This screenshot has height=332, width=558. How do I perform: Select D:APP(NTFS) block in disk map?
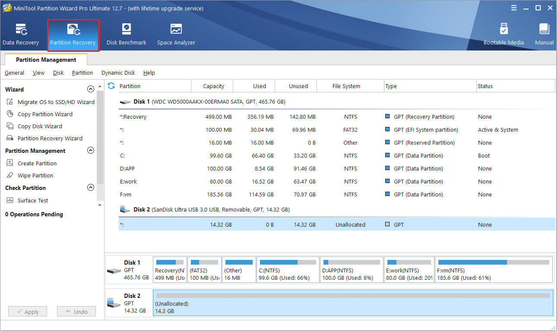(x=352, y=270)
